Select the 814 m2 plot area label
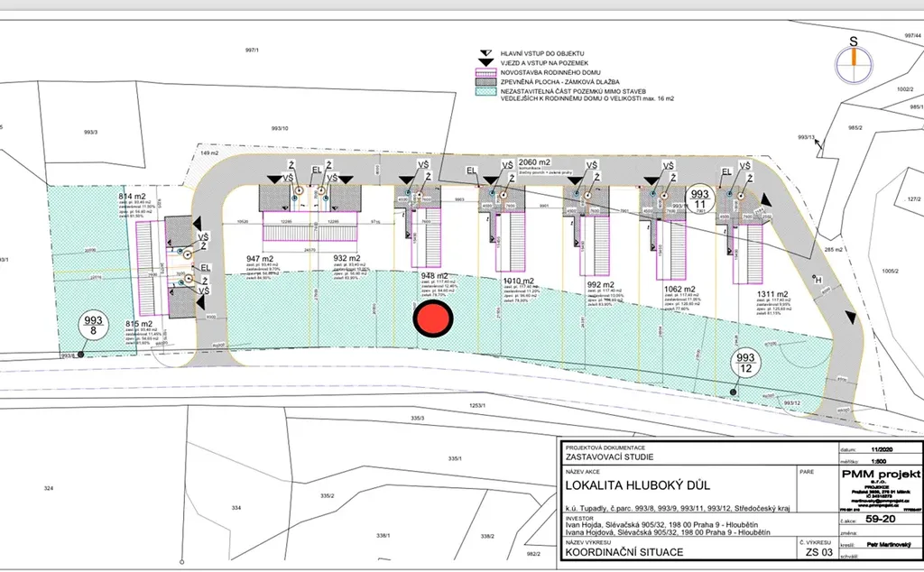This screenshot has width=924, height=572. pyautogui.click(x=134, y=196)
